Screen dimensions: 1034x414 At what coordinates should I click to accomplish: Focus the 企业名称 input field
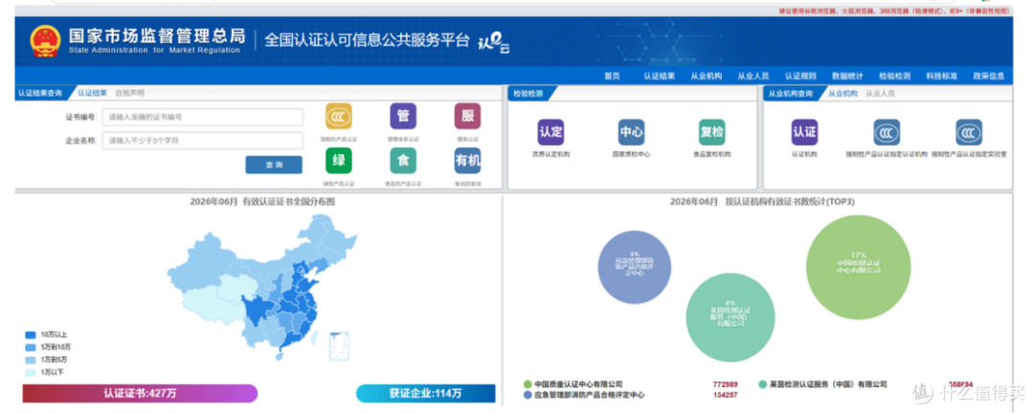tap(202, 141)
